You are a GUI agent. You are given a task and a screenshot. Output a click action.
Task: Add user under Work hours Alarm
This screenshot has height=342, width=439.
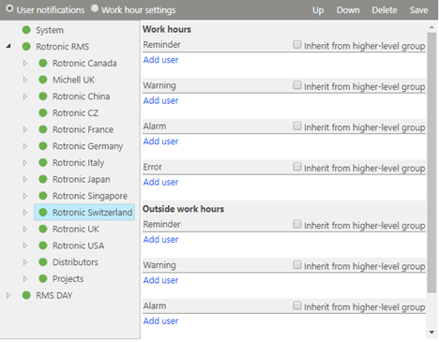(x=160, y=141)
